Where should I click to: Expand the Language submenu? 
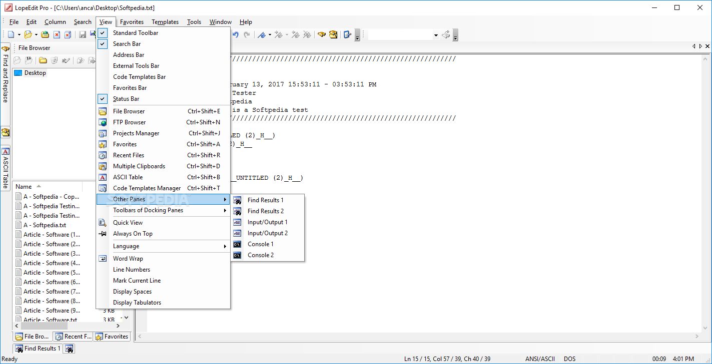[x=163, y=246]
